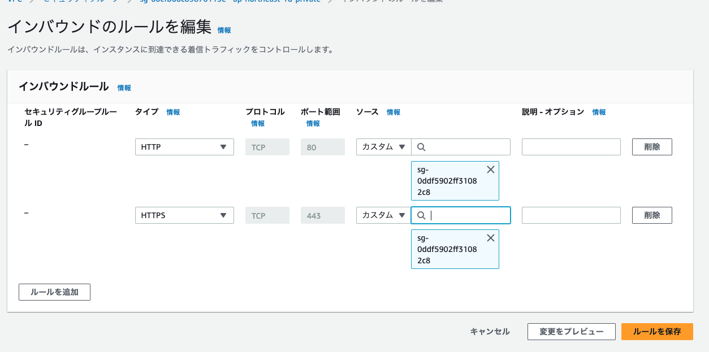Open the カスタム source dropdown in HTTP row
This screenshot has width=709, height=352.
pos(383,147)
